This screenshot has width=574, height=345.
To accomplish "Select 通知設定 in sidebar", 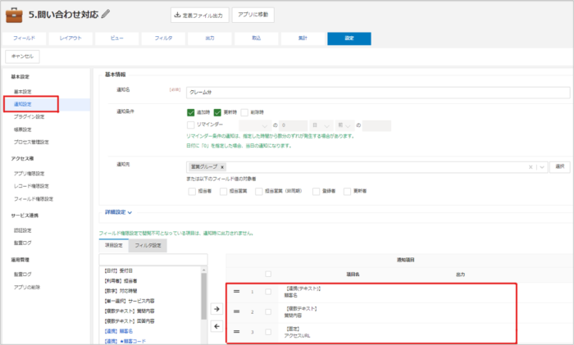I will coord(23,104).
